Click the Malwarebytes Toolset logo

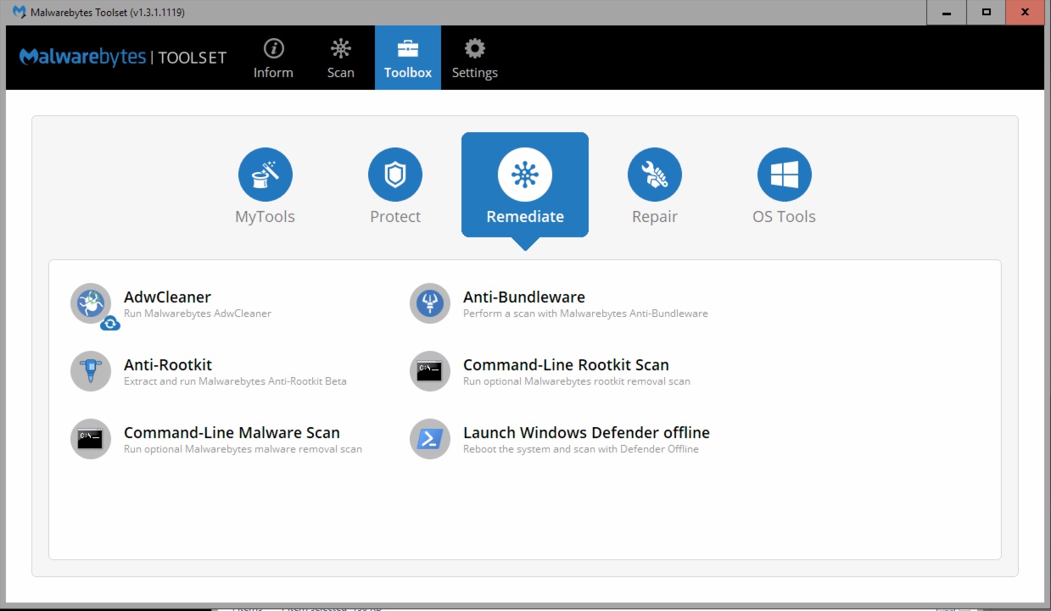point(123,58)
